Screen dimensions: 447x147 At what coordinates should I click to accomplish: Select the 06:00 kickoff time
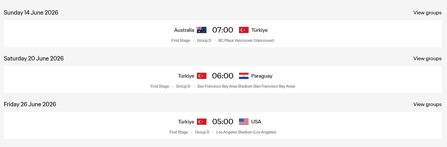coord(223,76)
